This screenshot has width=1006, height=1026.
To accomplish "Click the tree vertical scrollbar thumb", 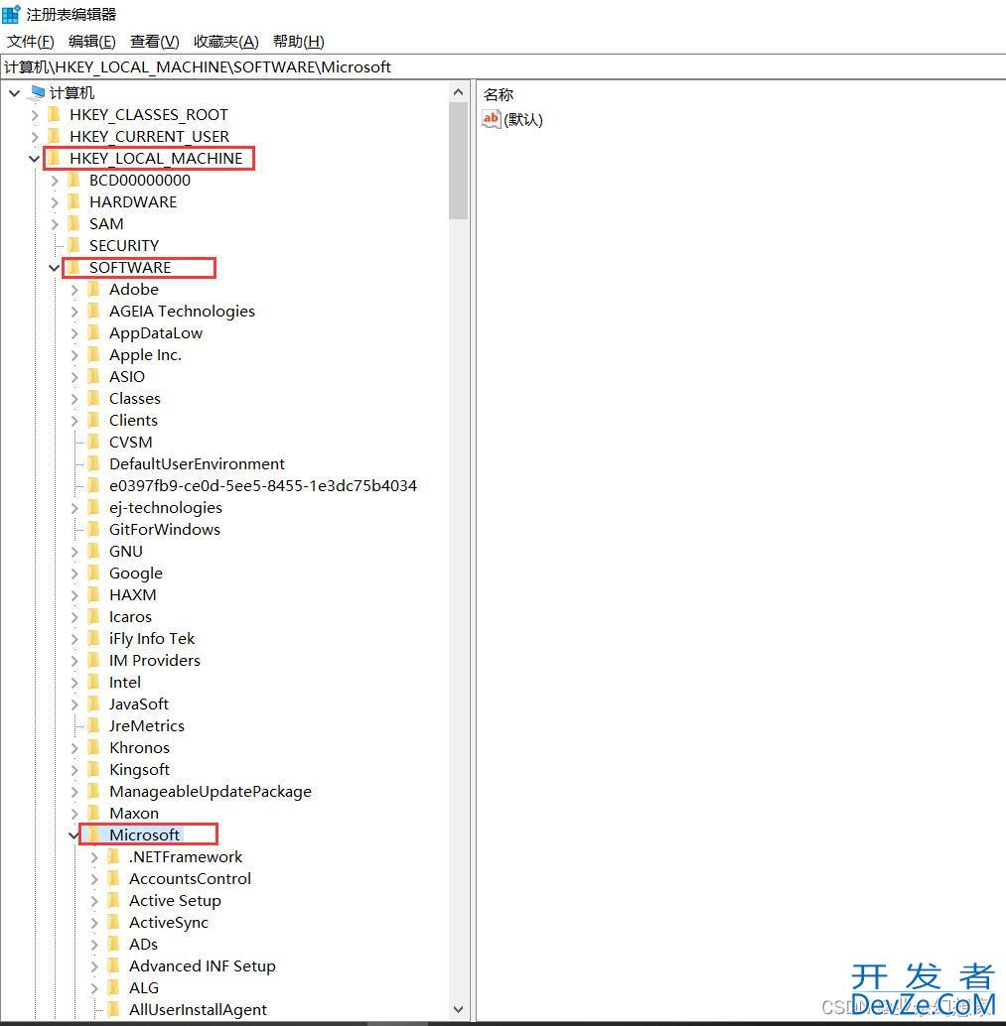I will [x=459, y=161].
